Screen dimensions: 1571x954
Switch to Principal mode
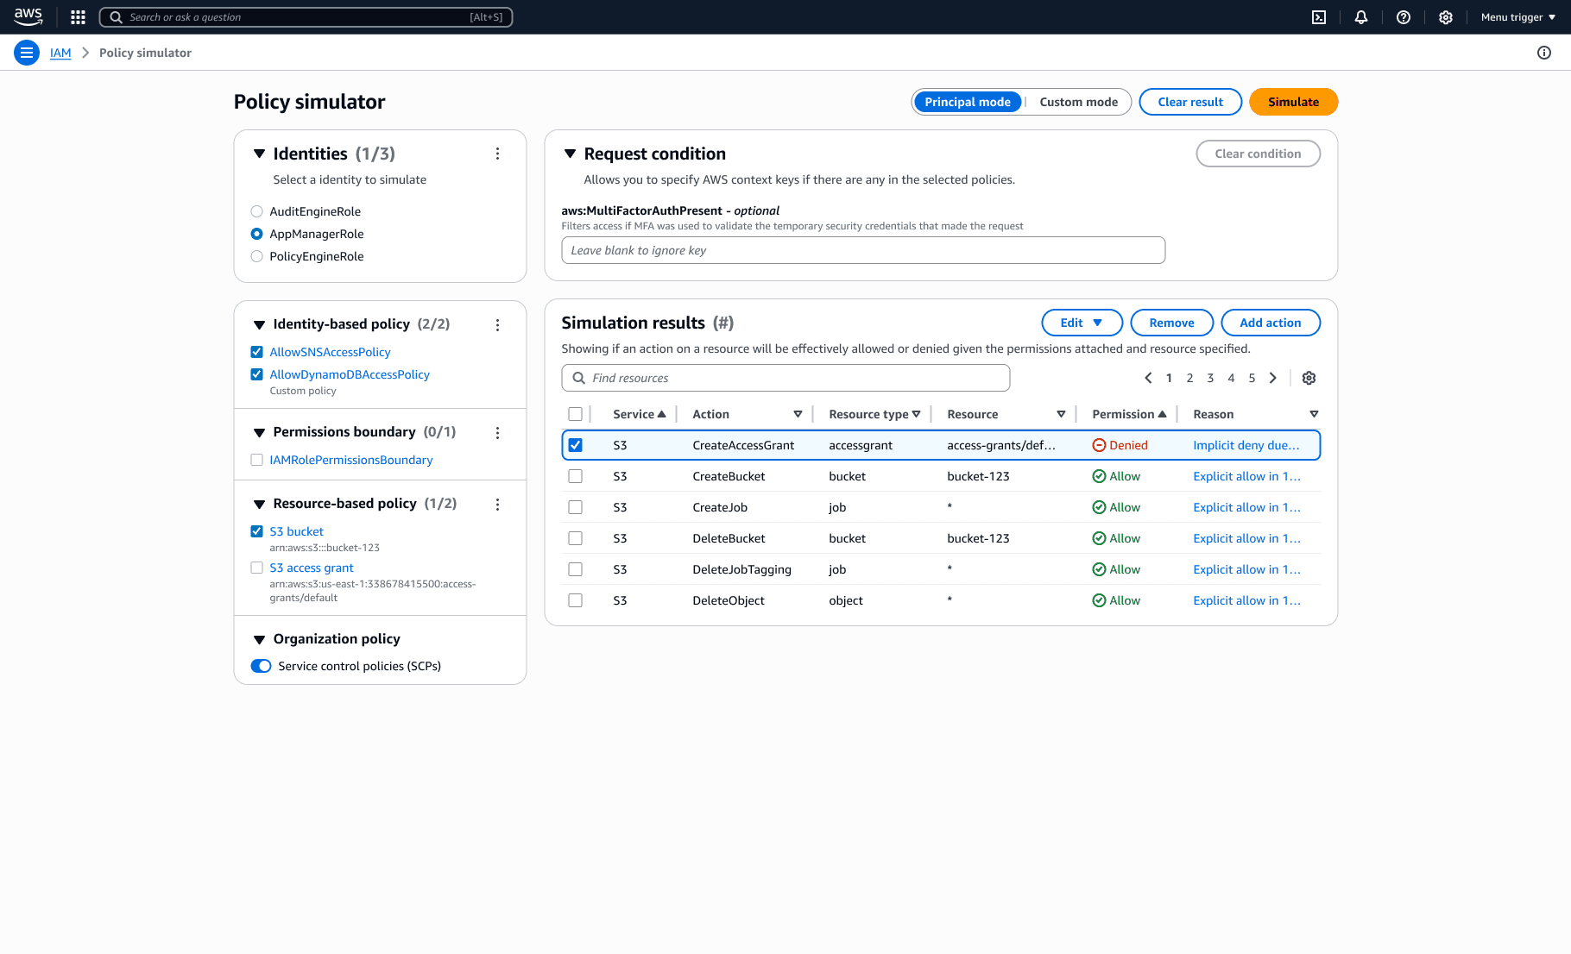coord(968,102)
